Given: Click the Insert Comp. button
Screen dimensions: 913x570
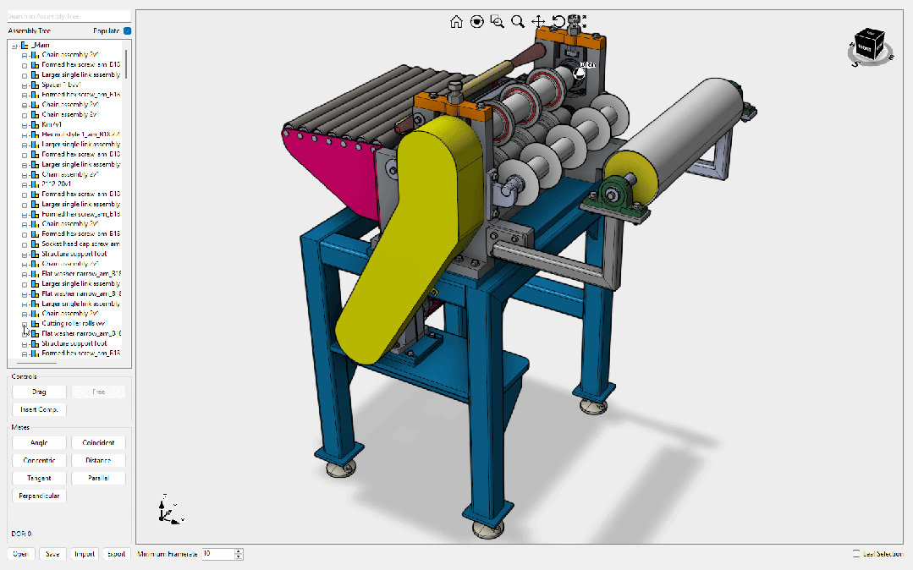Looking at the screenshot, I should pos(39,409).
